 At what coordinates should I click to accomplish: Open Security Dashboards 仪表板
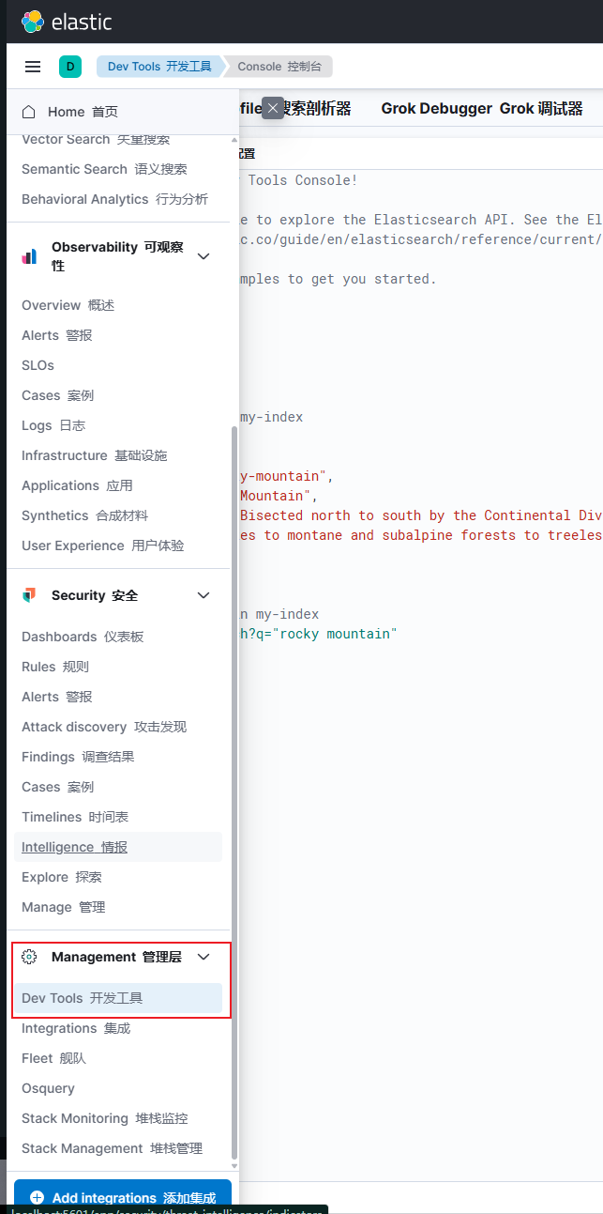[83, 637]
